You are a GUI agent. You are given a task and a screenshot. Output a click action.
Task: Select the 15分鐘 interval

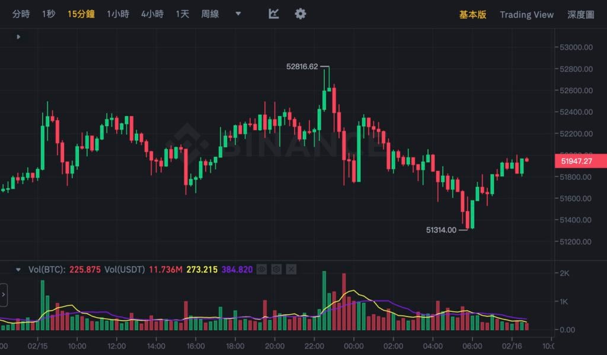click(81, 14)
